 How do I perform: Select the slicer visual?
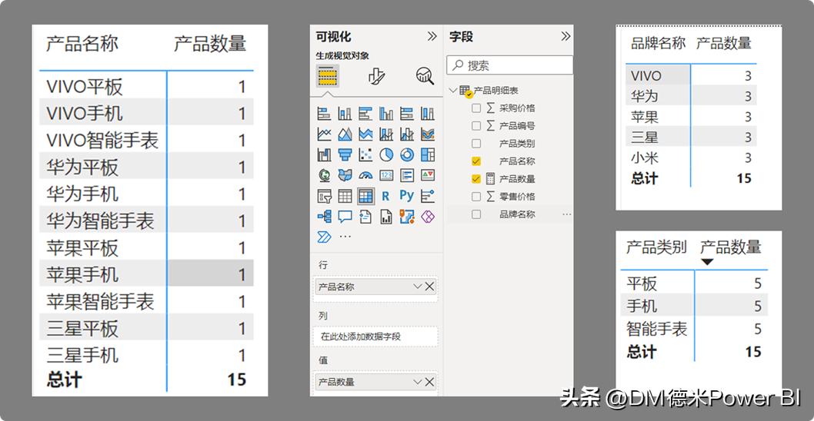pyautogui.click(x=324, y=196)
